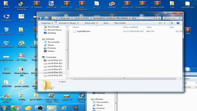Select the rayman_hd archive icon
Screen dimensions: 197x111
click(x=127, y=5)
